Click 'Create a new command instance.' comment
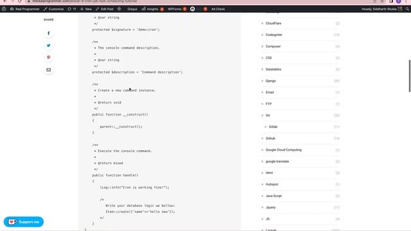Image resolution: width=411 pixels, height=231 pixels. click(x=127, y=90)
